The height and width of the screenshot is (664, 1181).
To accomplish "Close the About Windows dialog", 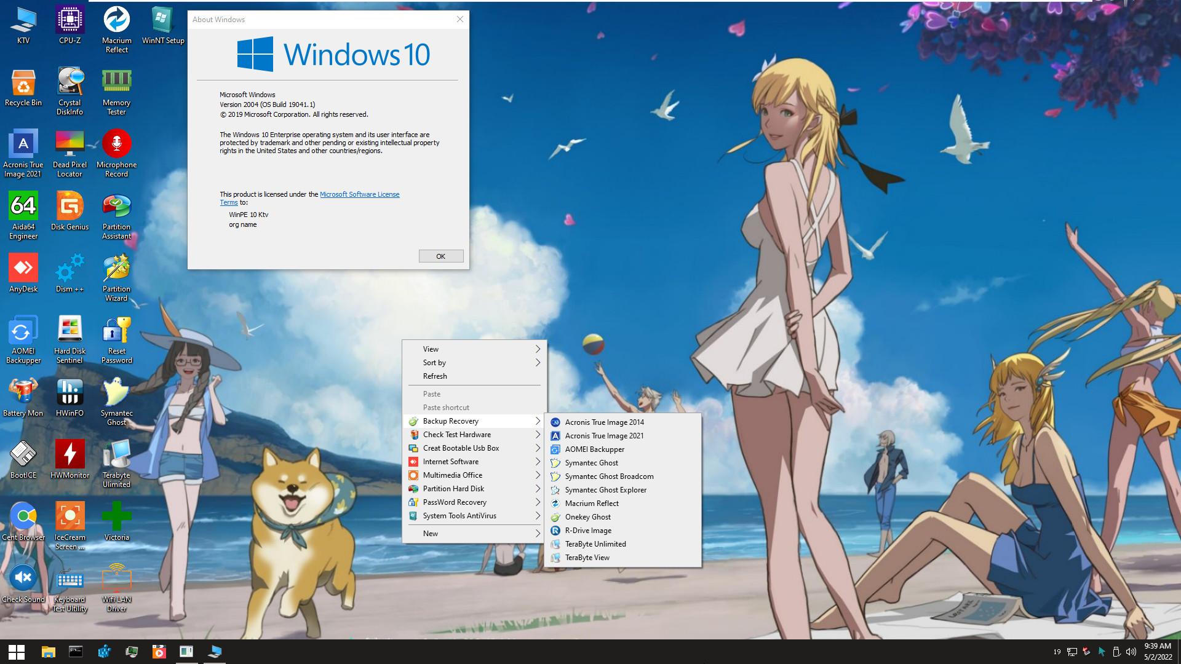I will click(x=459, y=20).
